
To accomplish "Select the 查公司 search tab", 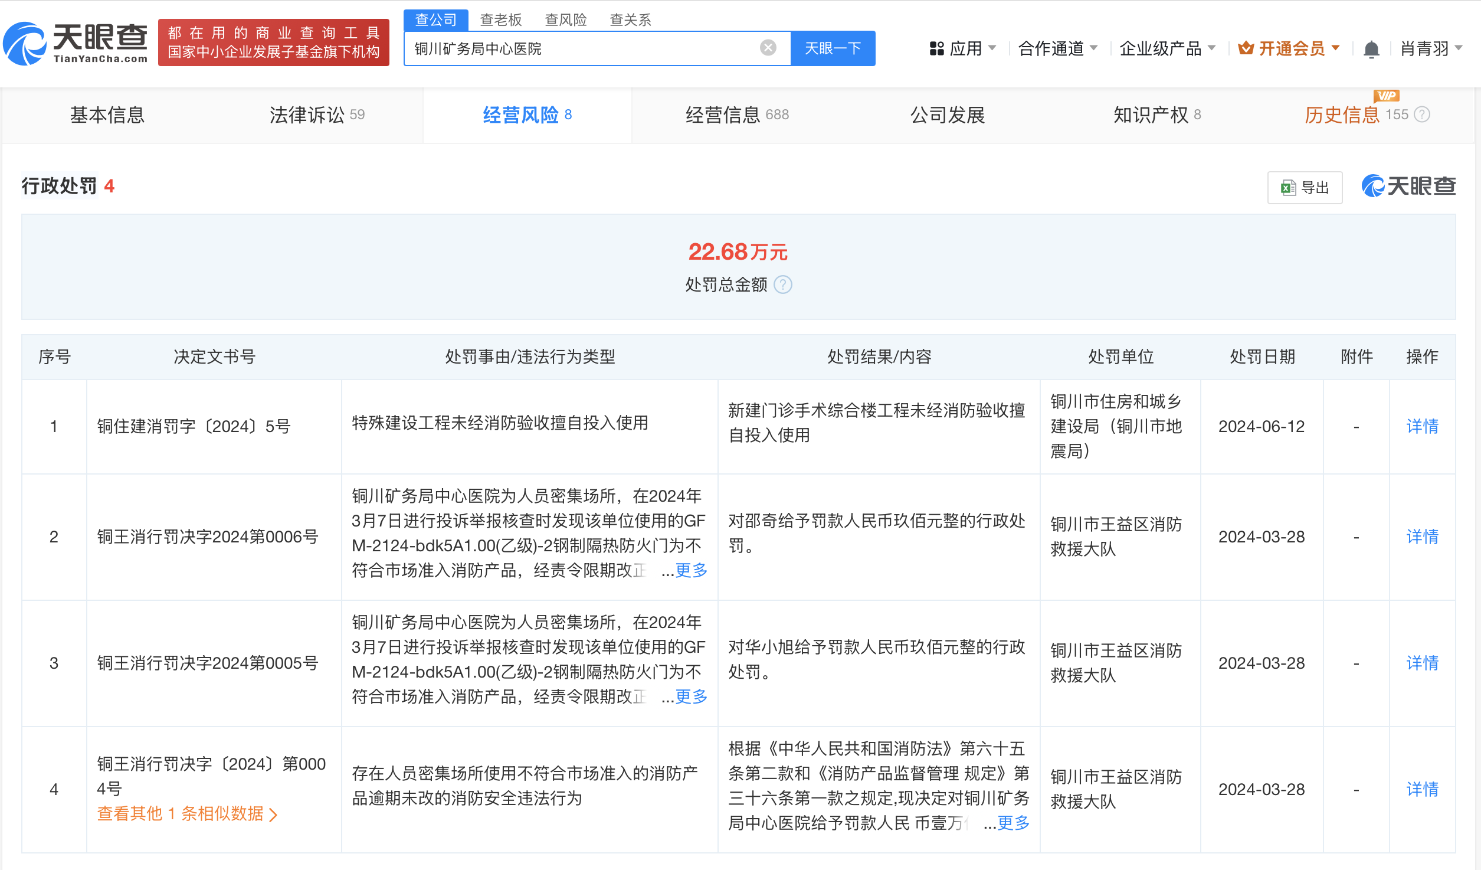I will (x=435, y=20).
